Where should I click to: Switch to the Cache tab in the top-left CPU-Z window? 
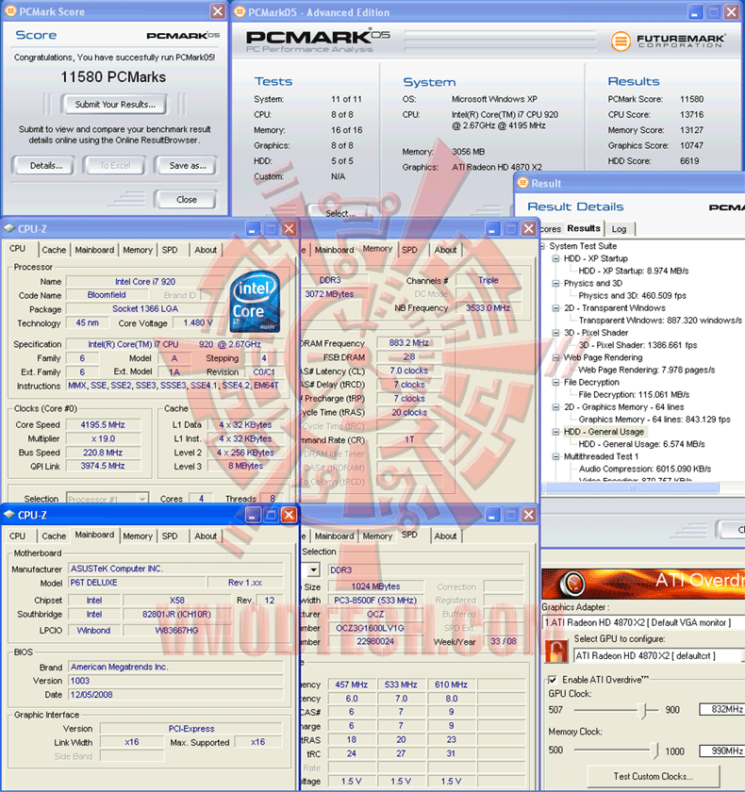(54, 250)
